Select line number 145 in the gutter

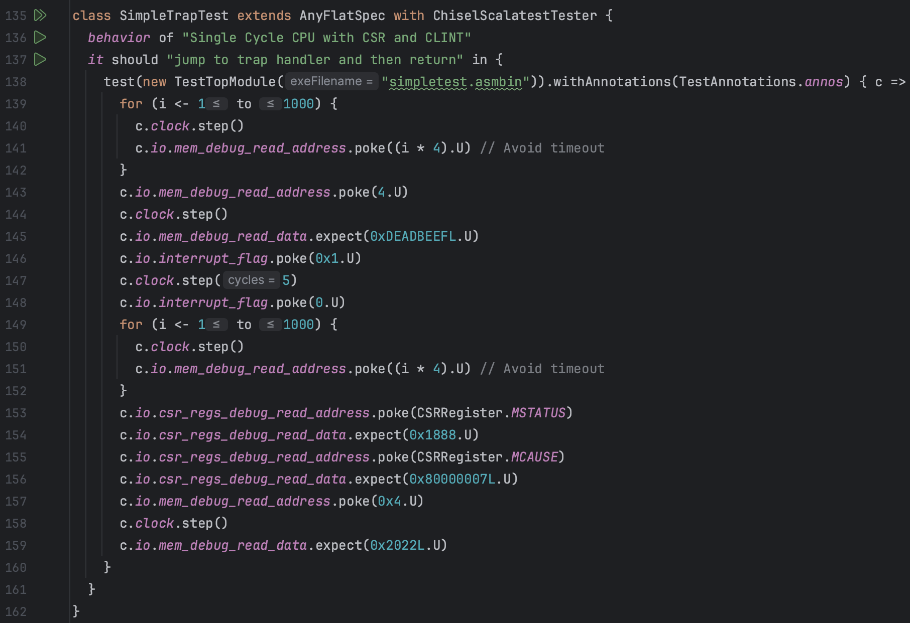[x=16, y=236]
